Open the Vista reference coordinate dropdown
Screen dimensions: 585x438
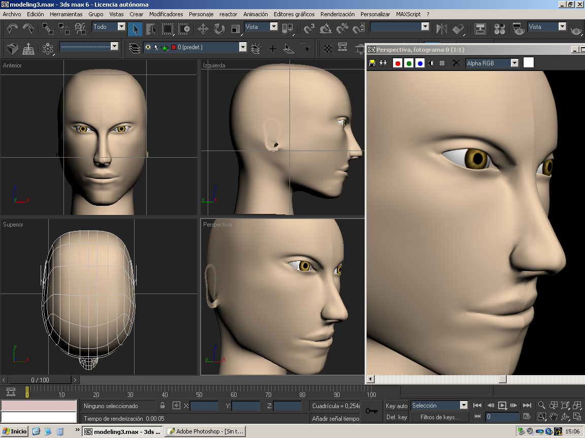[x=274, y=26]
